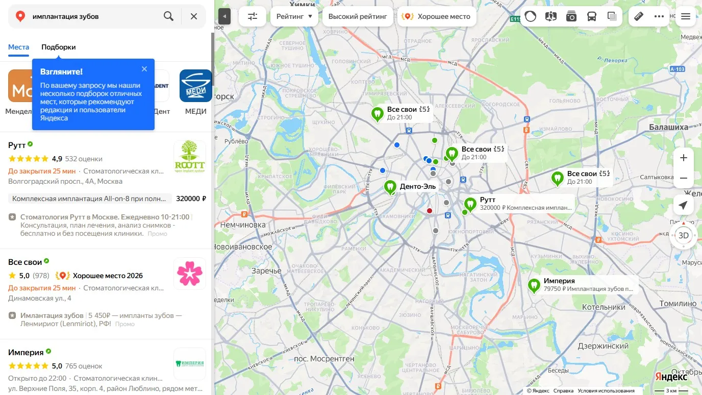Zoom in with the plus button
This screenshot has width=702, height=395.
pyautogui.click(x=684, y=158)
